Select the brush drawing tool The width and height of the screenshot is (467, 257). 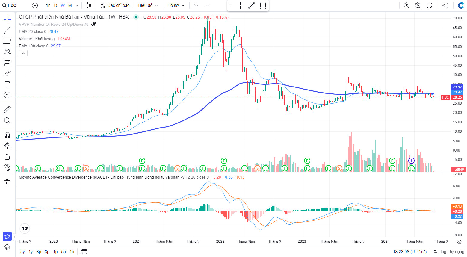(x=7, y=73)
